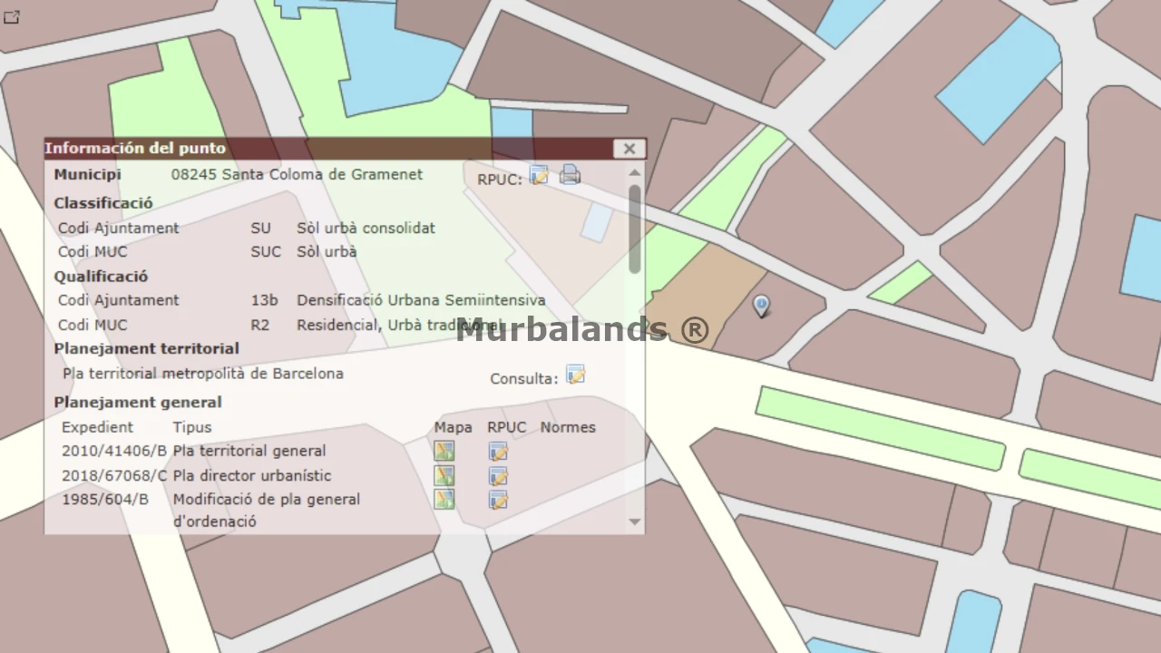1161x653 pixels.
Task: Open the Consulta icon for Pla territorial metropolità
Action: pos(575,375)
